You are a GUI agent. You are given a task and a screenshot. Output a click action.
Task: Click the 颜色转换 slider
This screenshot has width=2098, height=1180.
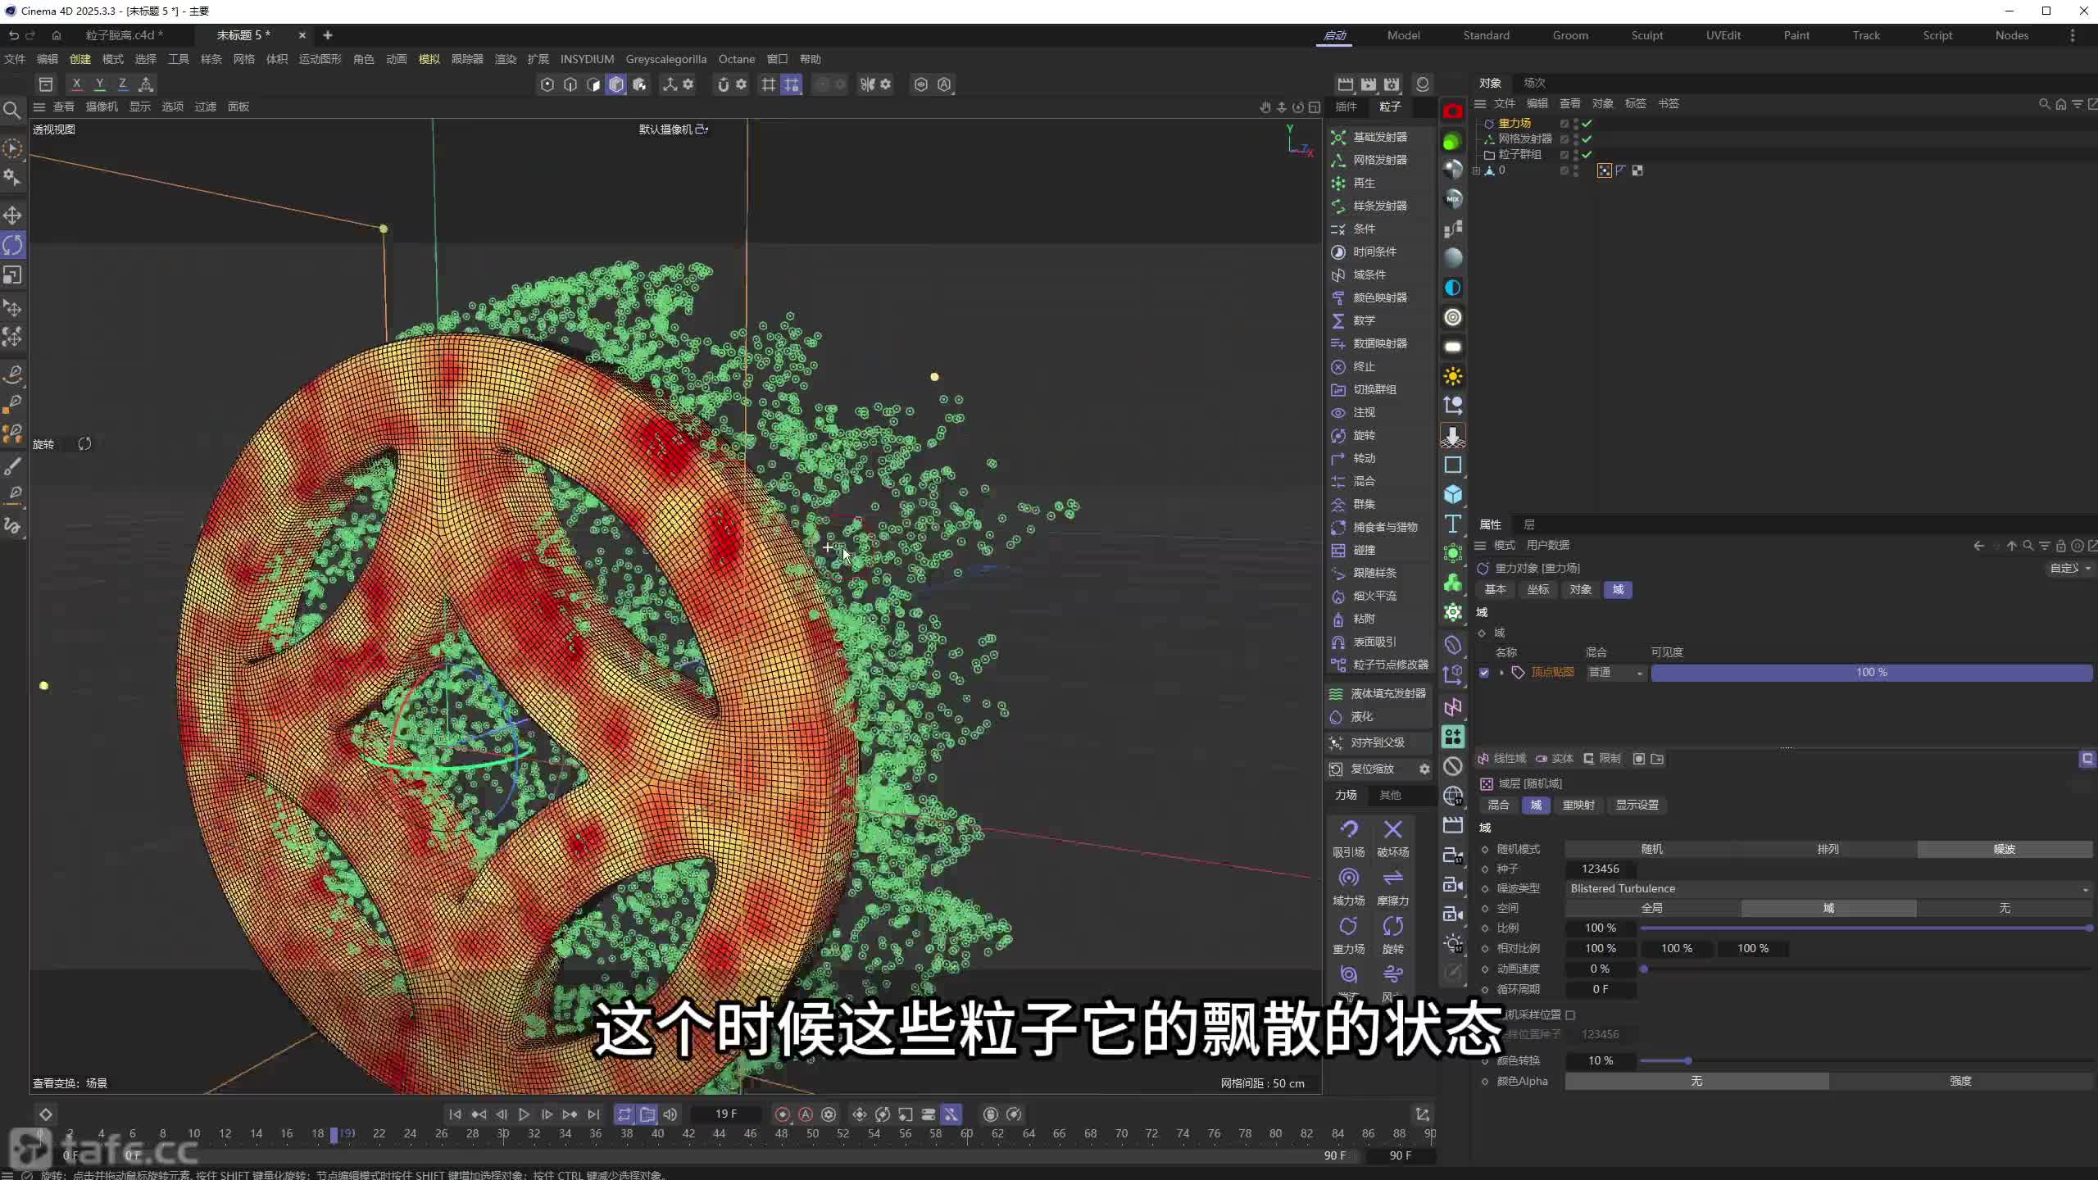(x=1687, y=1060)
